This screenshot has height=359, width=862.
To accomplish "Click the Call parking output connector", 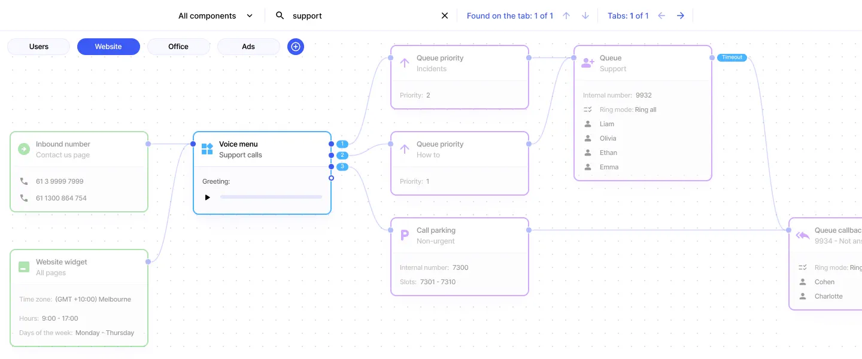I will coord(529,230).
